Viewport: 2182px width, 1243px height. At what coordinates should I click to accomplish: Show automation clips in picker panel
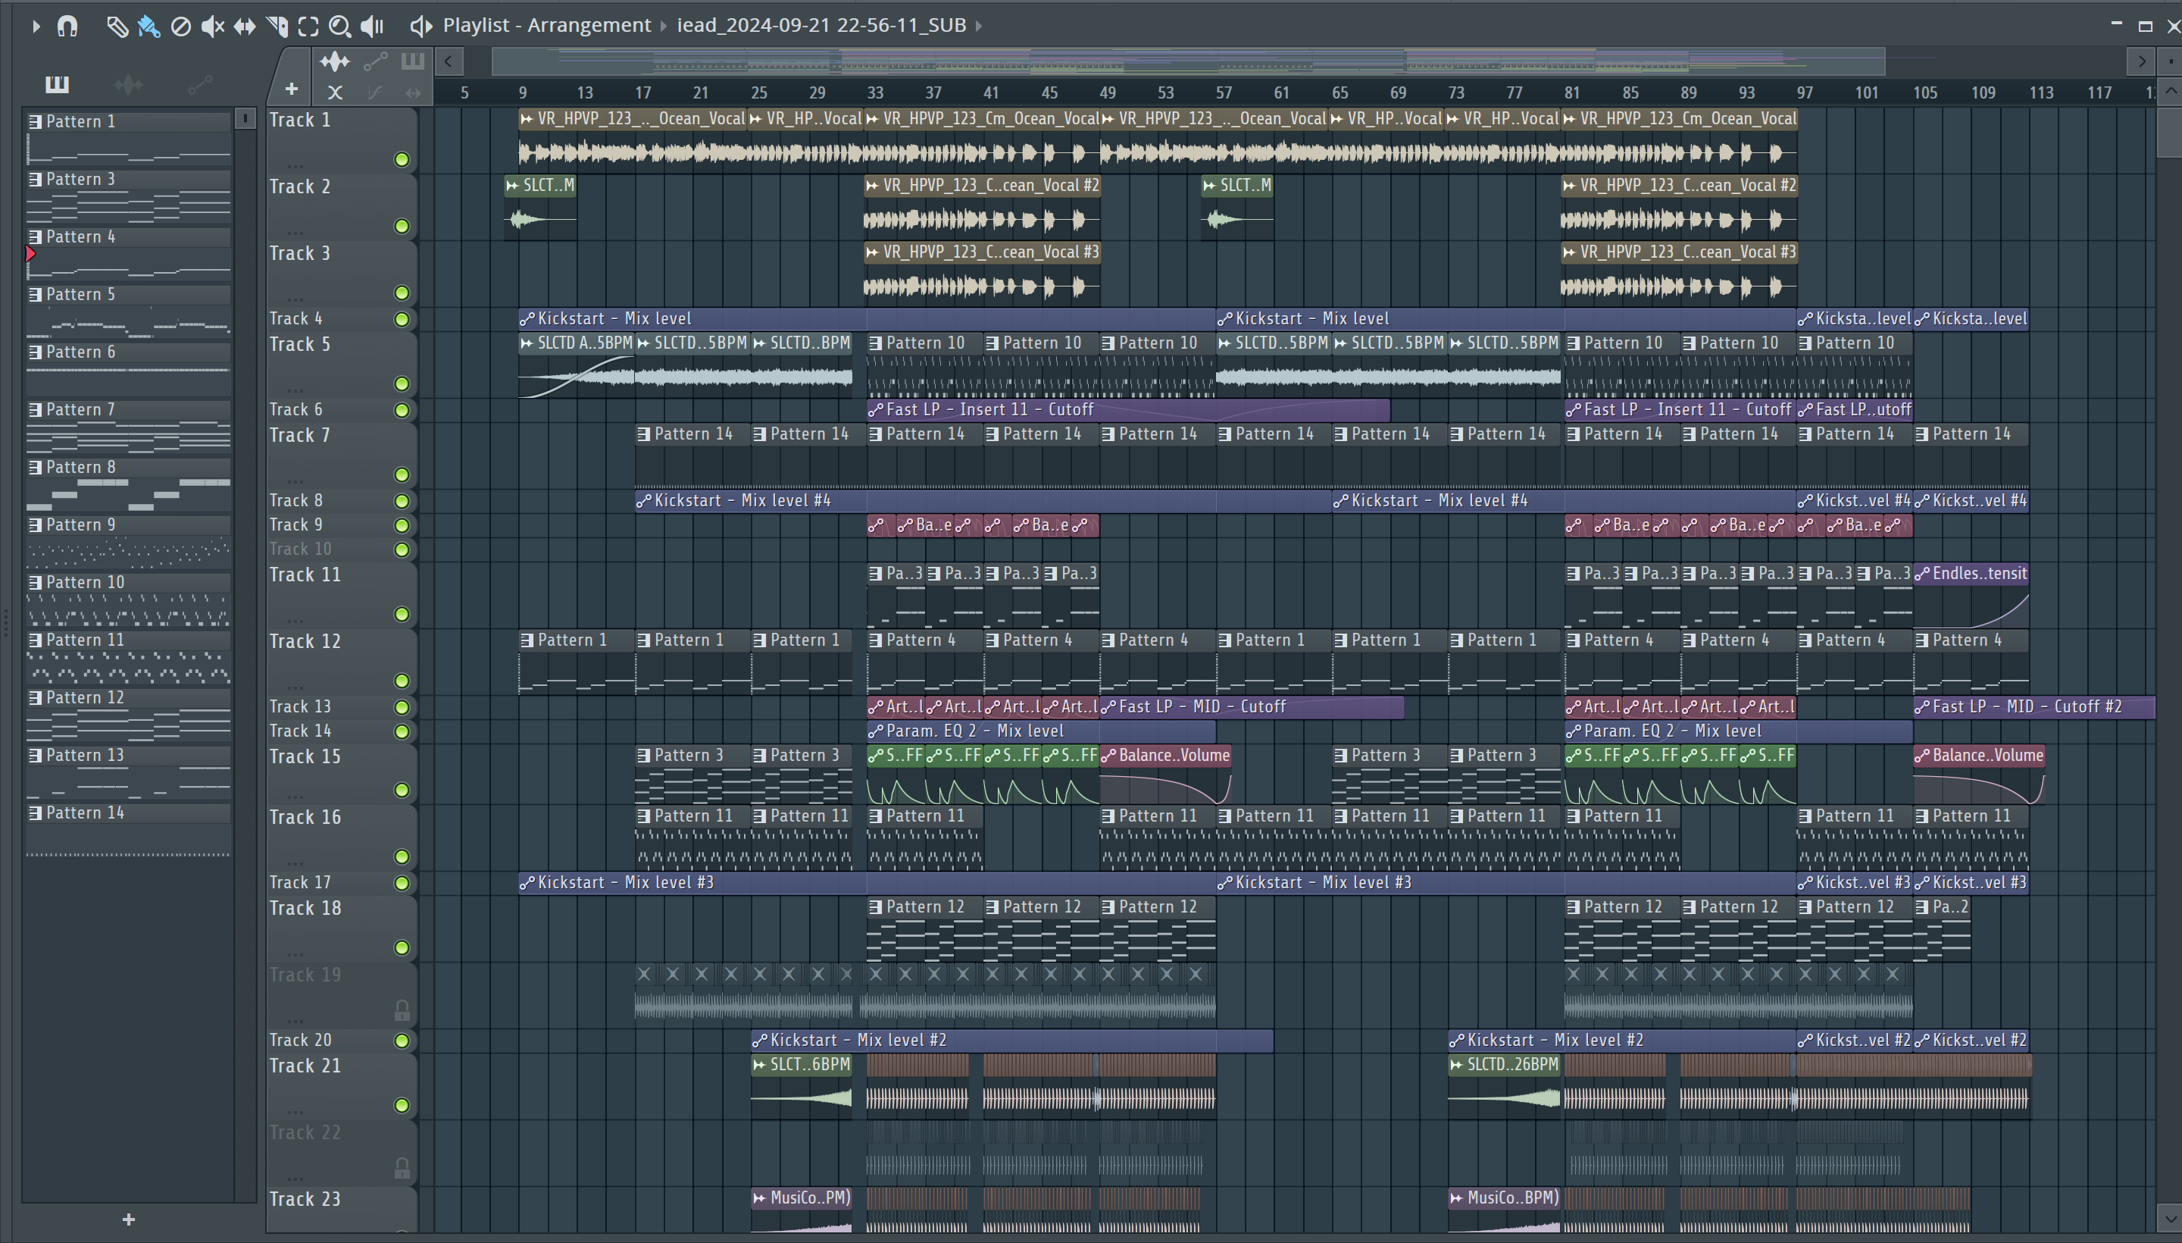pos(200,83)
